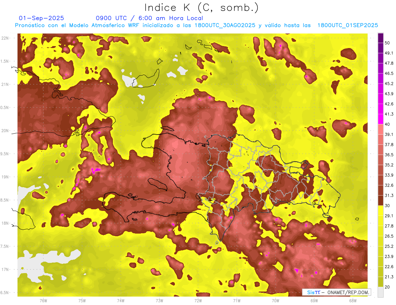This screenshot has width=396, height=305.
Task: Select color bar value "33.9"
Action: click(389, 175)
